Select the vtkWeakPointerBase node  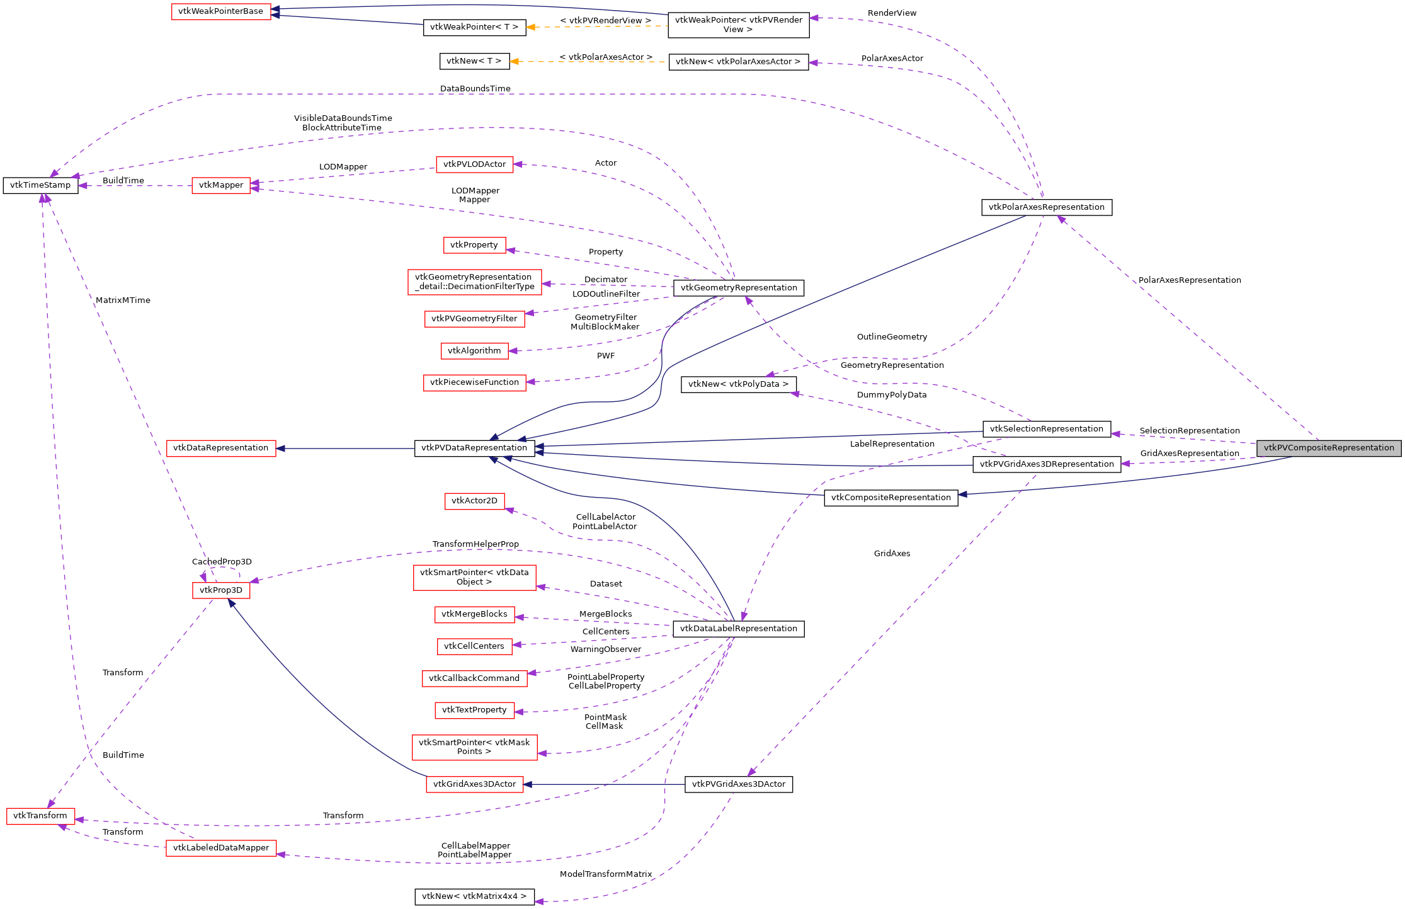coord(222,11)
